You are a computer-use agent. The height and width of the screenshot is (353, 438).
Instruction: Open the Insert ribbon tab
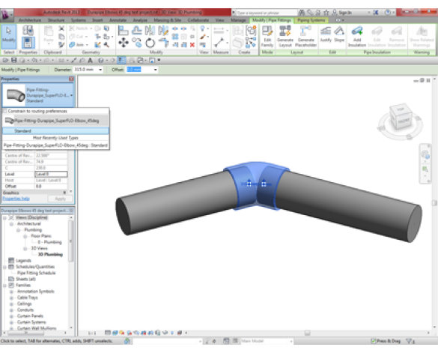point(97,20)
